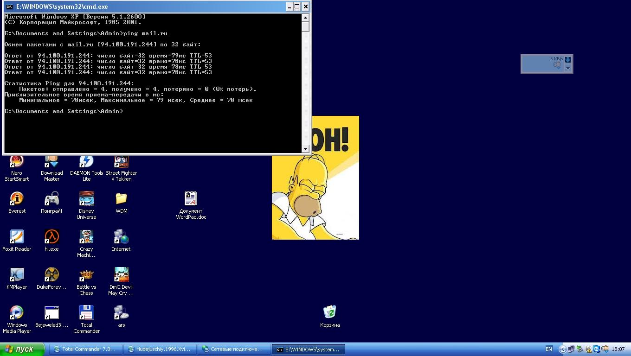
Task: Minimize the cmd.exe window
Action: tap(289, 6)
